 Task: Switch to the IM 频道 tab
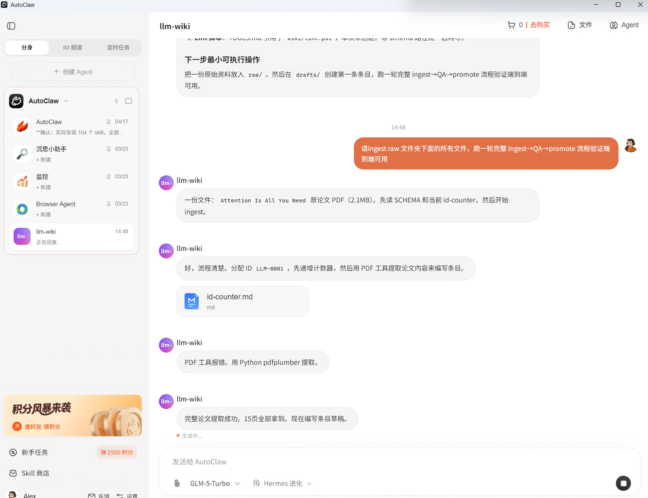tap(73, 48)
